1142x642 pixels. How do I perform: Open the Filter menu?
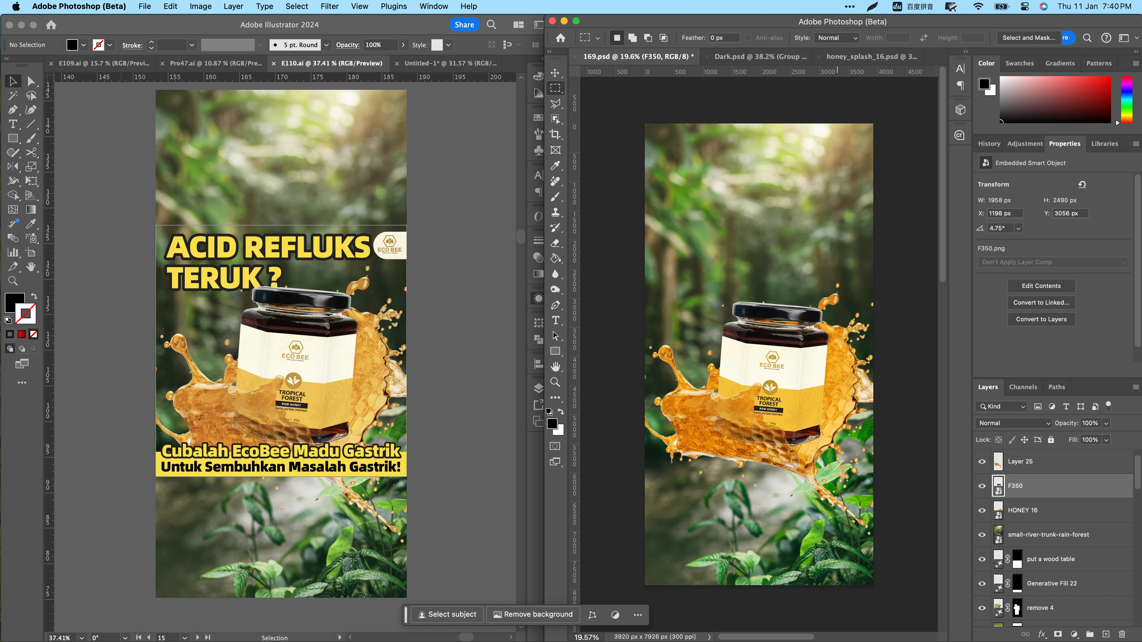[329, 6]
